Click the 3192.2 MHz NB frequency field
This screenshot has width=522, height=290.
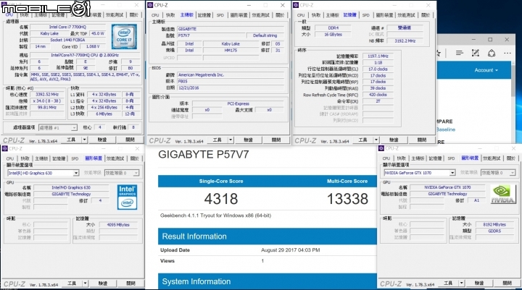[405, 40]
